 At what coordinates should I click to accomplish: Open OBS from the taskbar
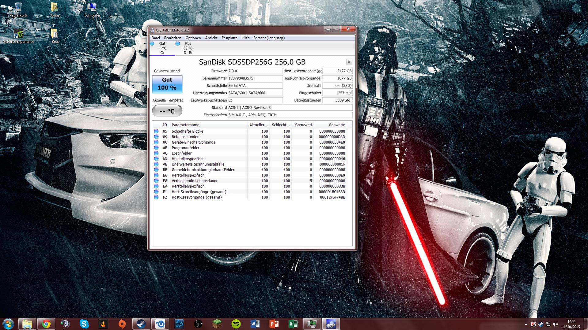click(198, 324)
